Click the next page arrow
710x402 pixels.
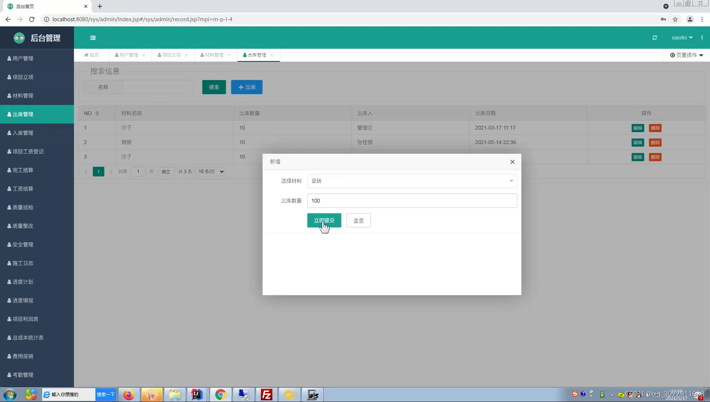[111, 171]
